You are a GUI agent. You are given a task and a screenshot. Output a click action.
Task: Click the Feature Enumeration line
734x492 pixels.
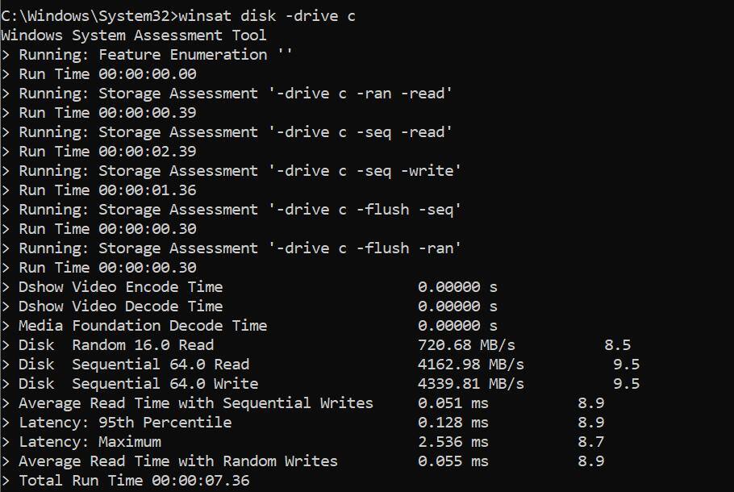tap(155, 54)
